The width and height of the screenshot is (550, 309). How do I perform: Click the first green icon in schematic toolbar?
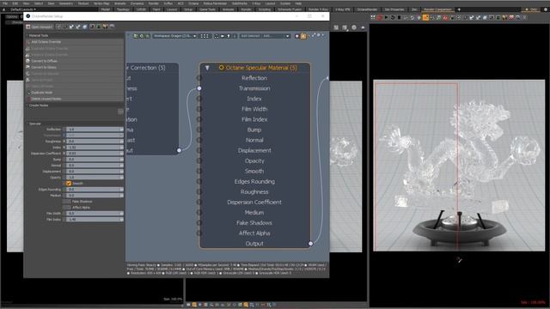(x=136, y=36)
